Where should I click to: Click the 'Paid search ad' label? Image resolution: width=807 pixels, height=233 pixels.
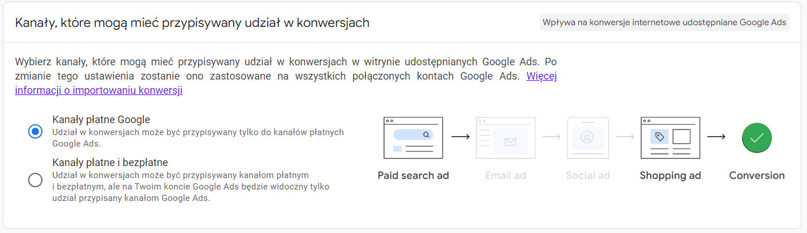[413, 176]
